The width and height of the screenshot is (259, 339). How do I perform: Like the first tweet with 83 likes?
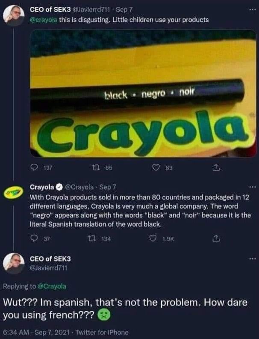tap(156, 167)
